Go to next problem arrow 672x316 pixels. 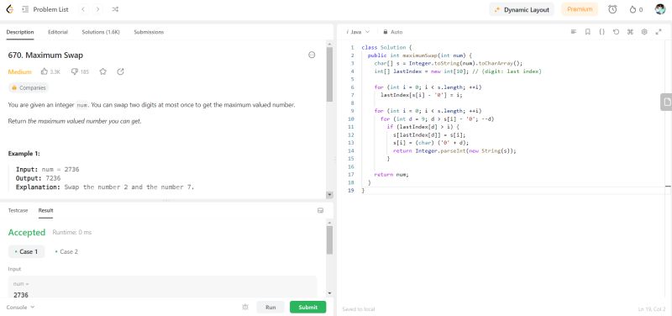(98, 9)
